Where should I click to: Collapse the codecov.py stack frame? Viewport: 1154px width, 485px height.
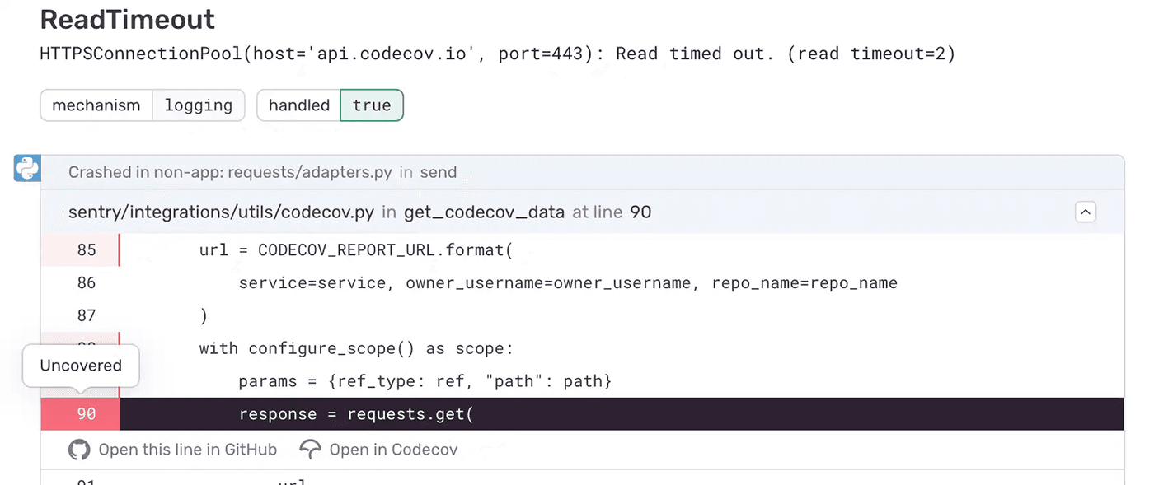click(1086, 212)
